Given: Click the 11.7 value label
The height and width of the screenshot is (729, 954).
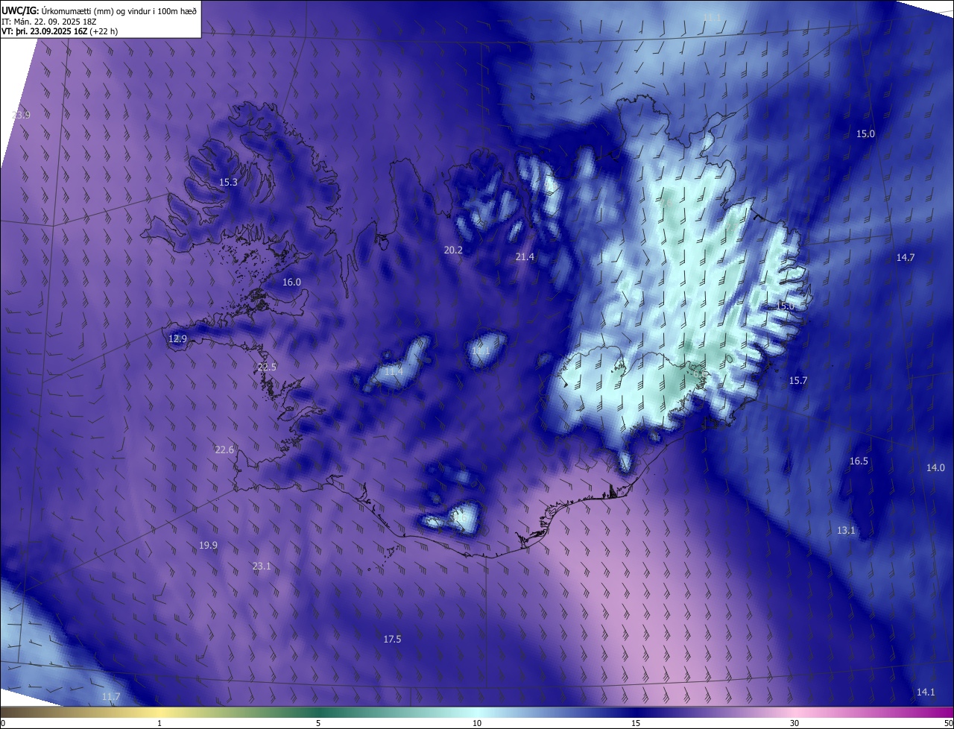Looking at the screenshot, I should [110, 697].
